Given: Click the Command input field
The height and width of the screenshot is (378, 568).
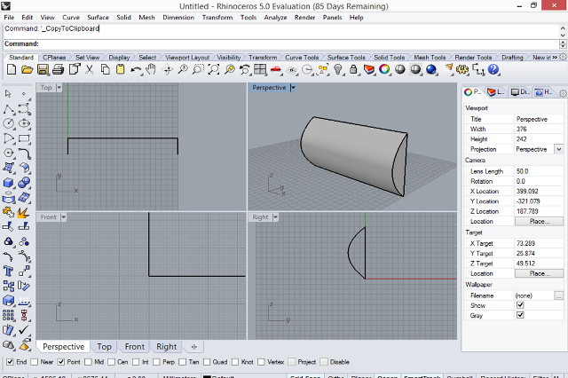Looking at the screenshot, I should coord(280,43).
